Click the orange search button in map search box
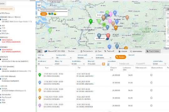 point(44,14)
